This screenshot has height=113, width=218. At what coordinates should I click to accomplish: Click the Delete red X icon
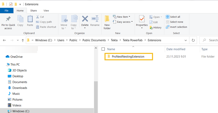85,19
